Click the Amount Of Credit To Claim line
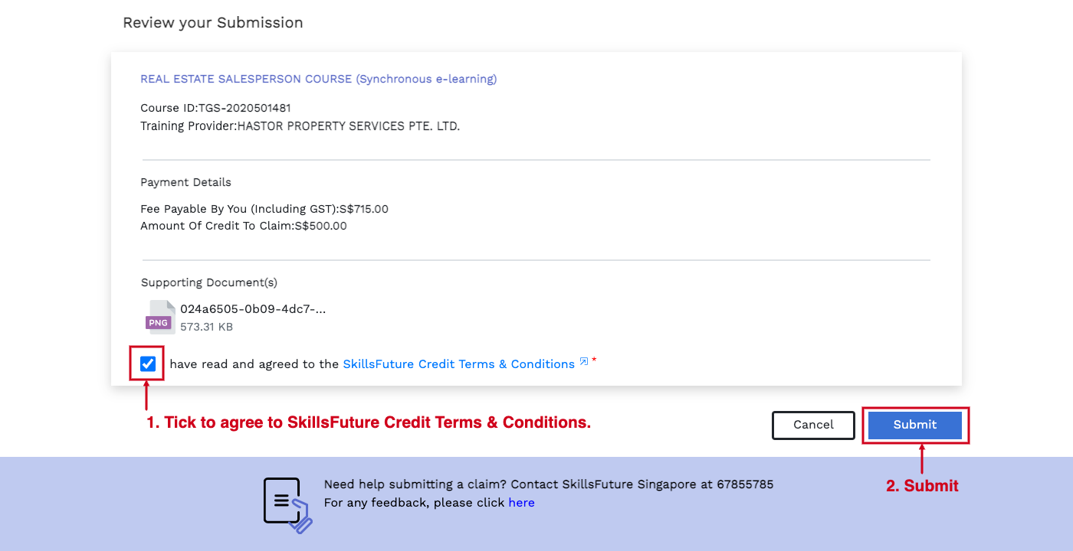This screenshot has height=551, width=1073. coord(244,226)
